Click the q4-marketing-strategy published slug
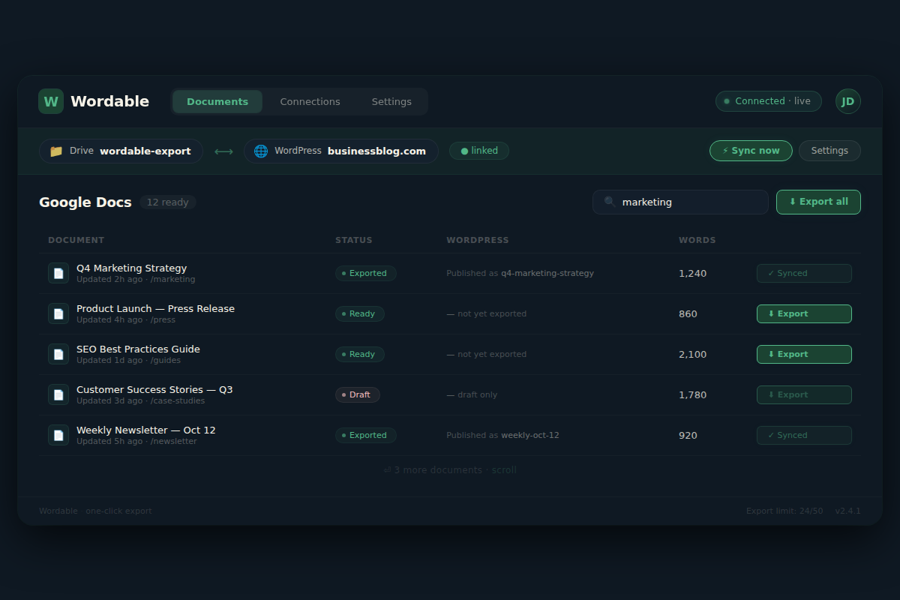The image size is (900, 600). (x=547, y=273)
